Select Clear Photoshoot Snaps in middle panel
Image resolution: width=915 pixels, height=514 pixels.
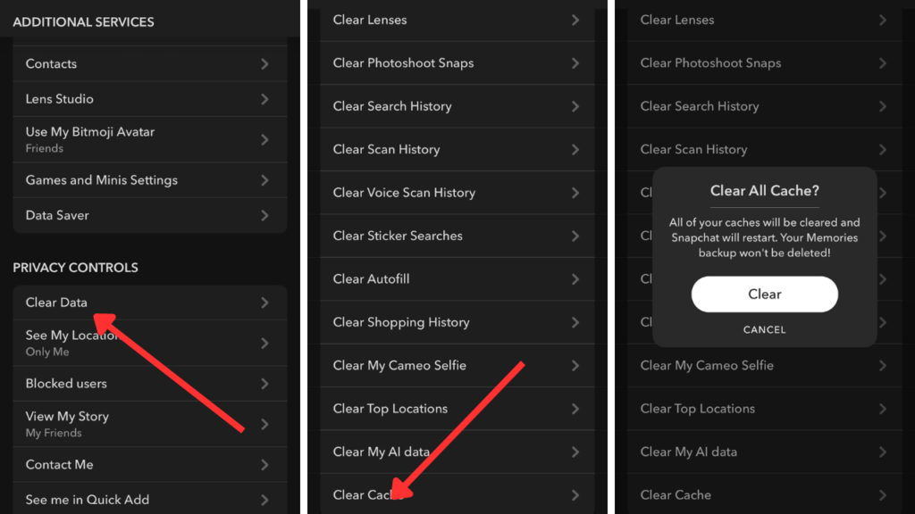coord(457,63)
